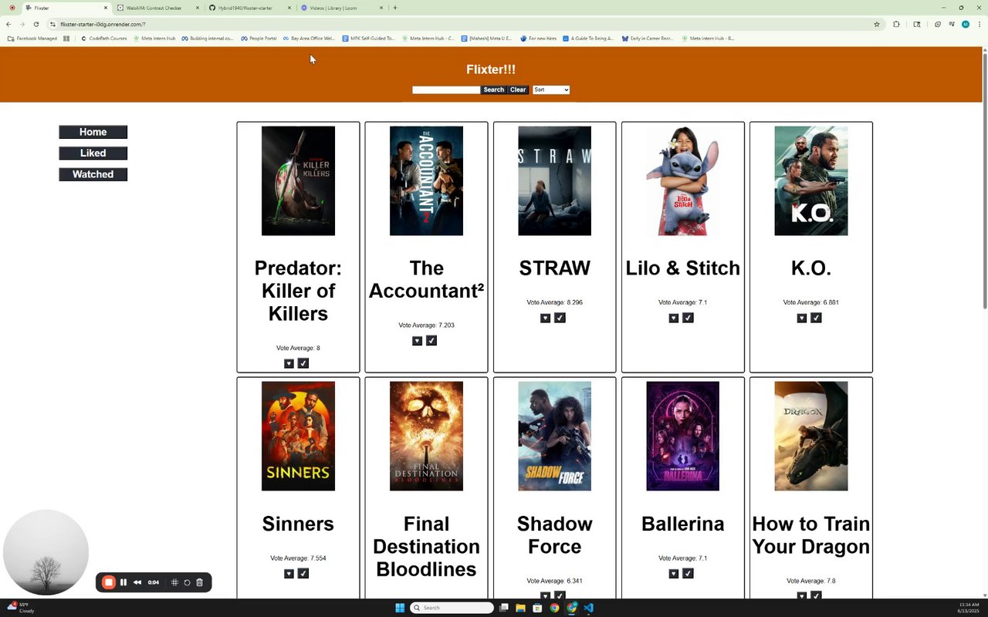988x617 pixels.
Task: Like Predator: Killer of Killers with heart icon
Action: [x=289, y=363]
